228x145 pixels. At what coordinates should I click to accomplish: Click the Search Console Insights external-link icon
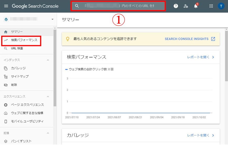213,39
